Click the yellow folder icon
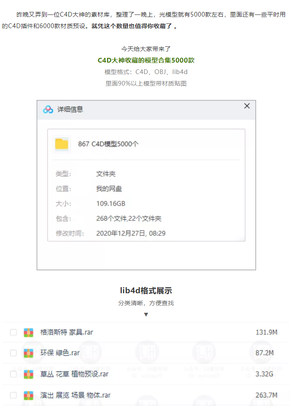This screenshot has width=291, height=406. 62,144
